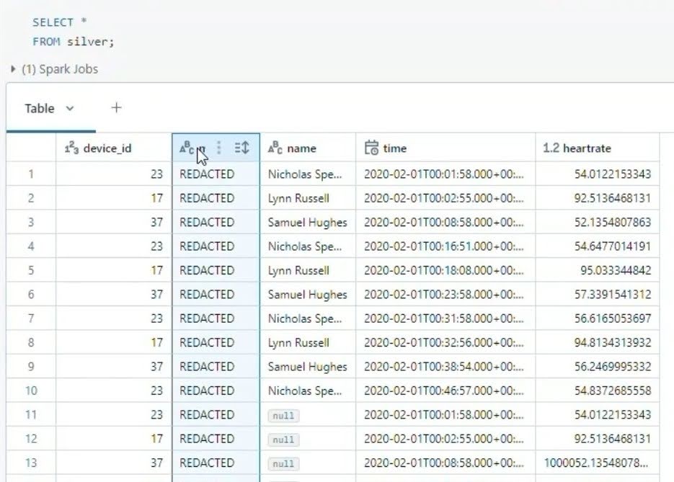Click the time cell 2020-02-01T00:31:58.000
Viewport: 674px width, 482px height.
tap(444, 318)
